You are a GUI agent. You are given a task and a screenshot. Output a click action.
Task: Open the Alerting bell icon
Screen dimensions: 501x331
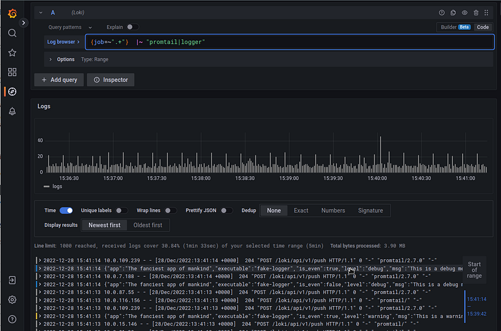12,111
